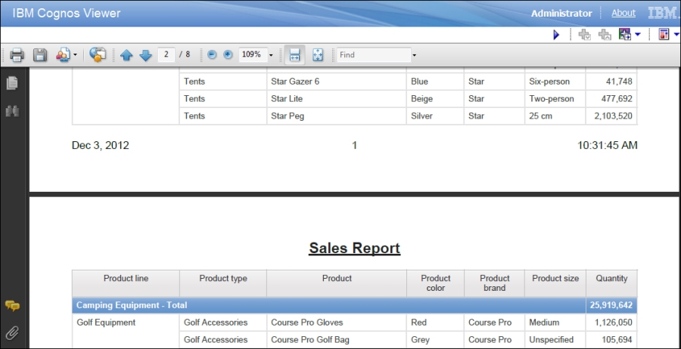
Task: Click the Sales Report title
Action: (354, 248)
